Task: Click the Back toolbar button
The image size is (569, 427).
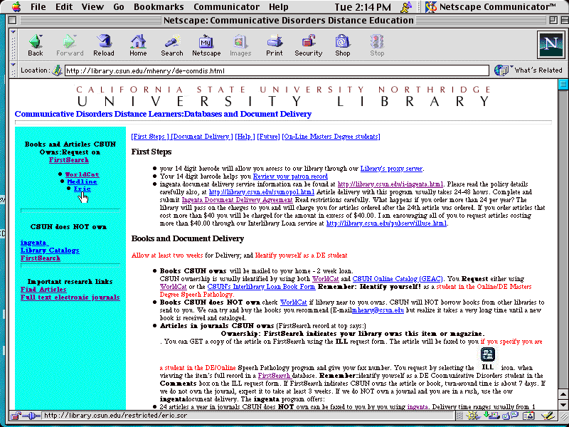Action: point(35,45)
